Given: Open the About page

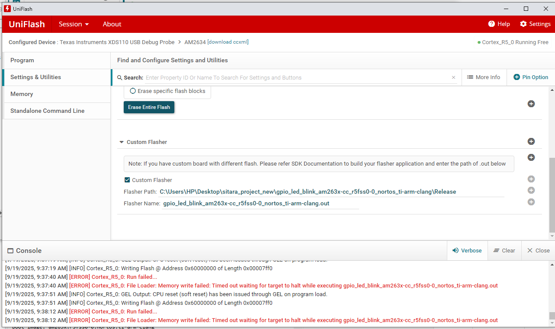Looking at the screenshot, I should [x=112, y=24].
